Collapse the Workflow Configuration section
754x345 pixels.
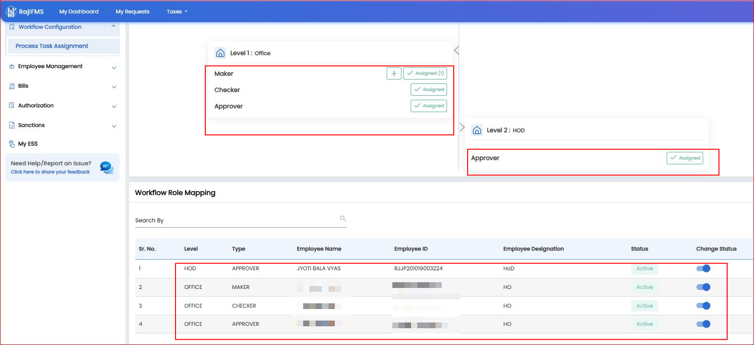coord(114,26)
